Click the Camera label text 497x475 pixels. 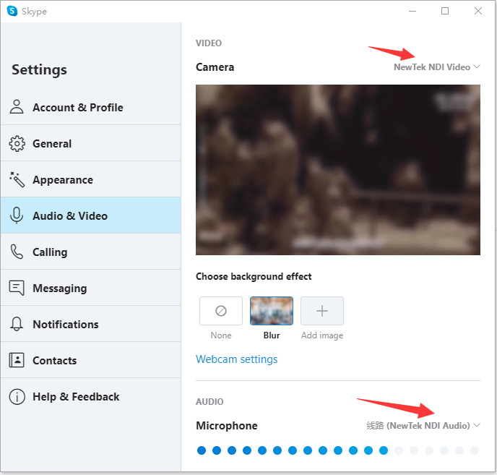(215, 67)
